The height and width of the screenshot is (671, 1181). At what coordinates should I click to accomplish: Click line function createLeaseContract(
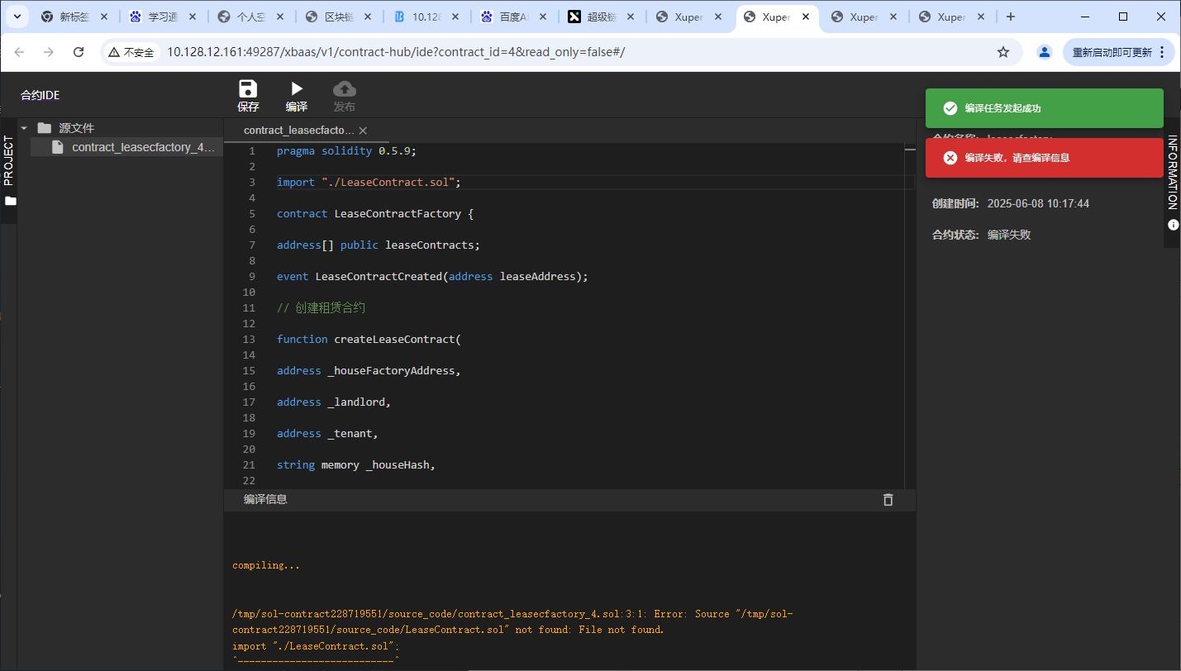369,340
